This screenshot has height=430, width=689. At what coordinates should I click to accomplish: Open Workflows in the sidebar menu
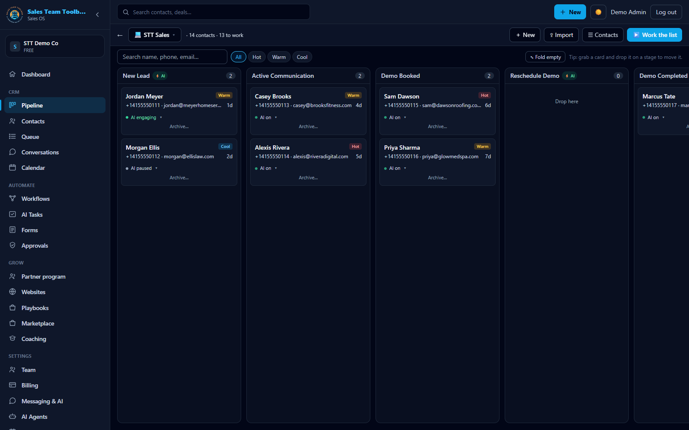[55, 199]
